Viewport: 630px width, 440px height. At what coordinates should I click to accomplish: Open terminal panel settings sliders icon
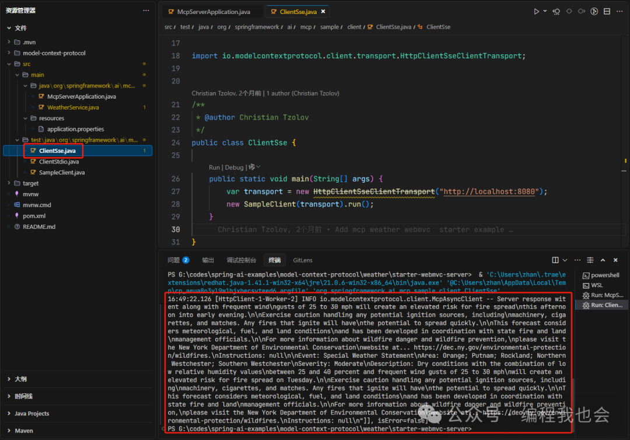(590, 260)
